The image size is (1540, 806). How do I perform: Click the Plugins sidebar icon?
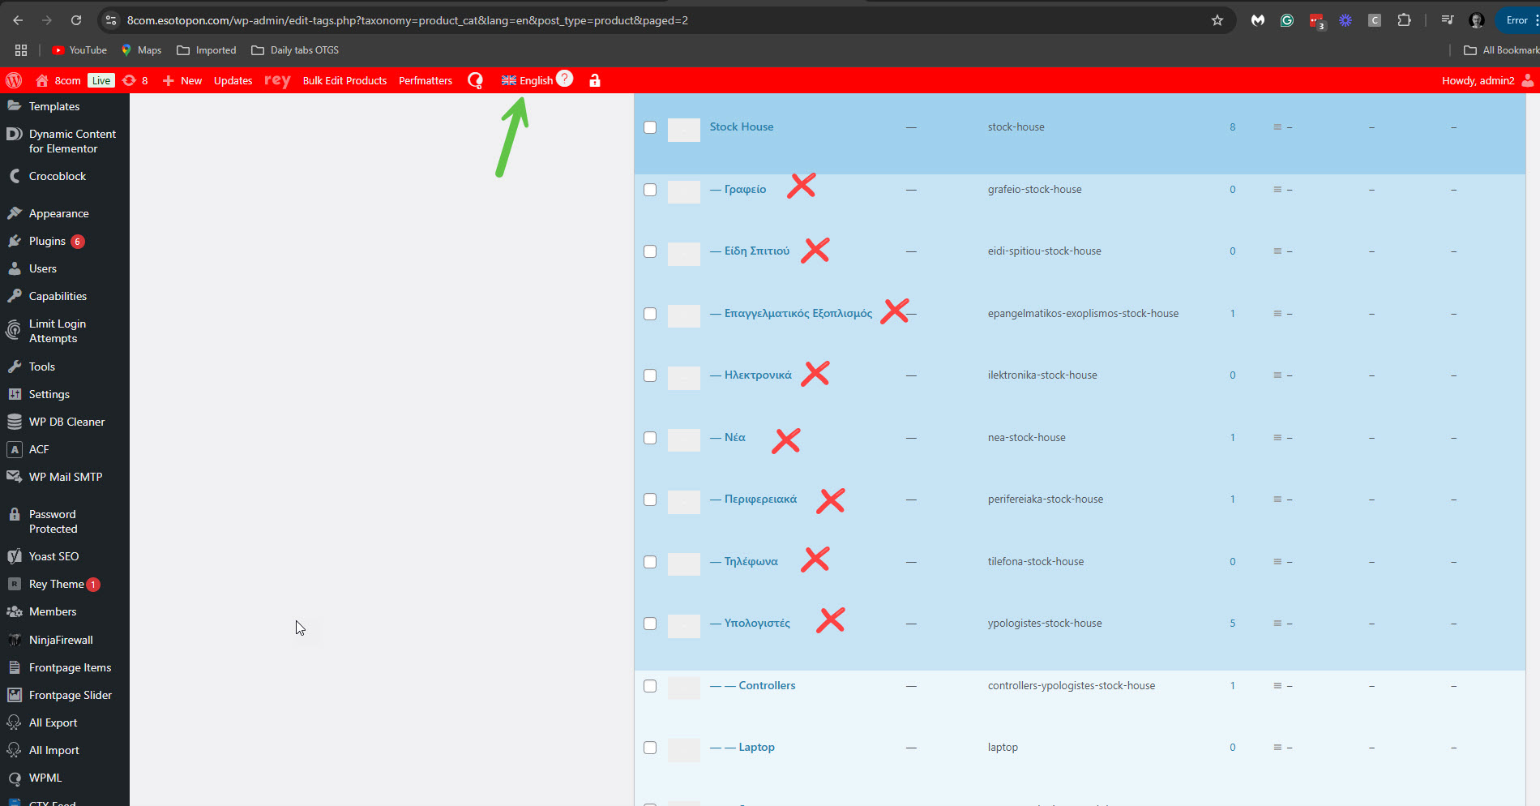pyautogui.click(x=15, y=241)
